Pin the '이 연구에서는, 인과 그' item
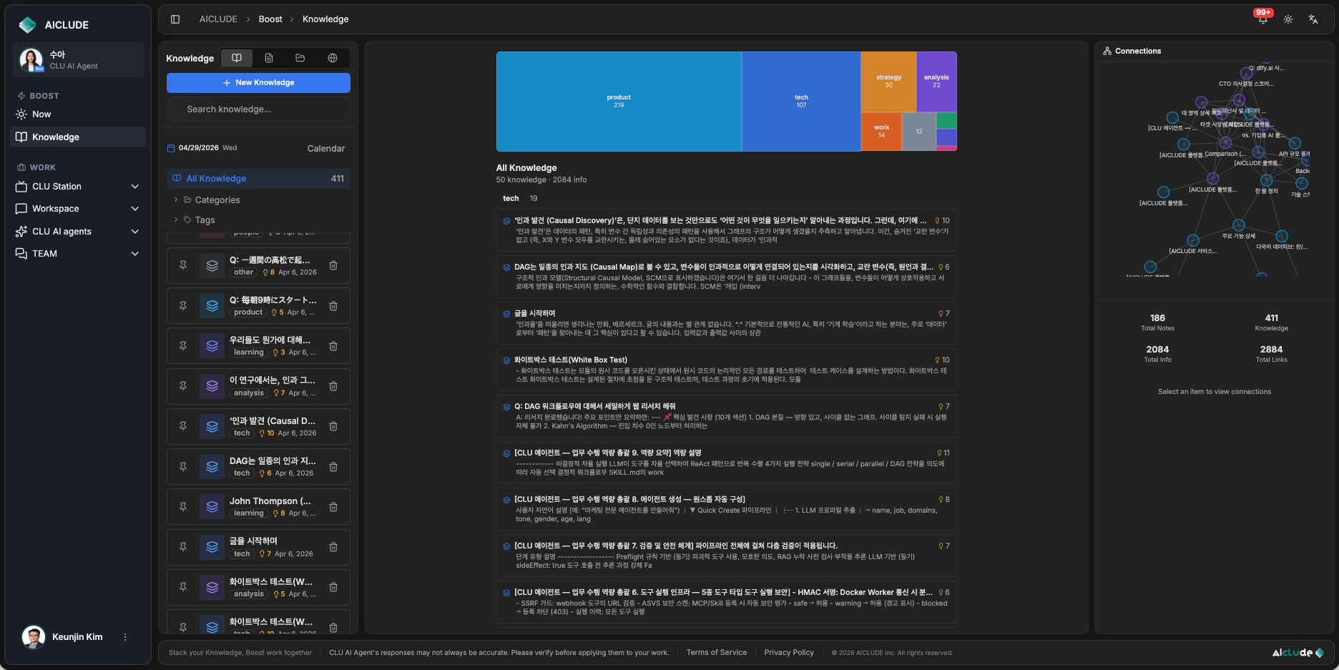The height and width of the screenshot is (670, 1339). (x=183, y=386)
